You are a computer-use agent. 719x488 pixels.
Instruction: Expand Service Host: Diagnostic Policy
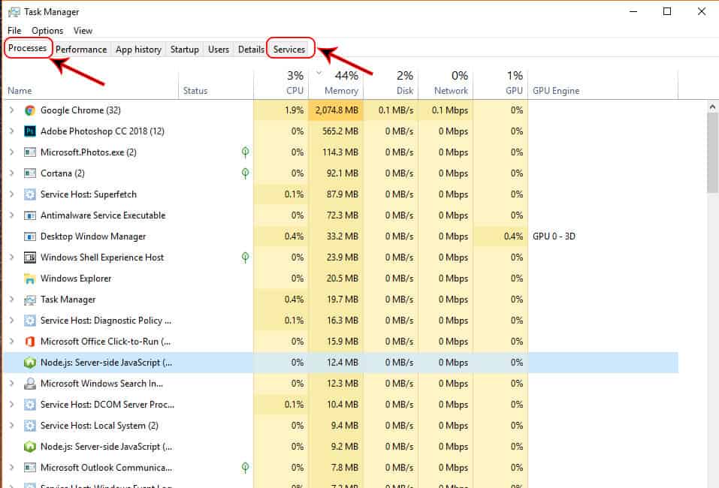[x=12, y=321]
